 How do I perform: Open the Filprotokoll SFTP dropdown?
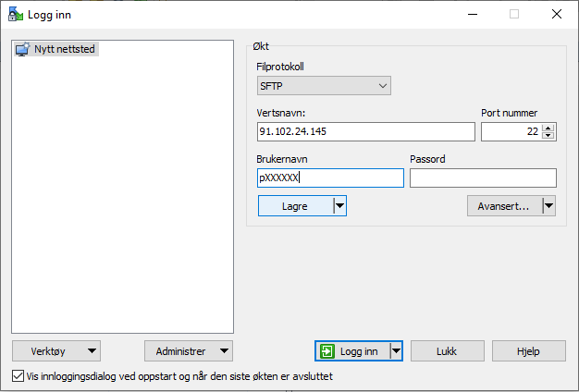324,86
